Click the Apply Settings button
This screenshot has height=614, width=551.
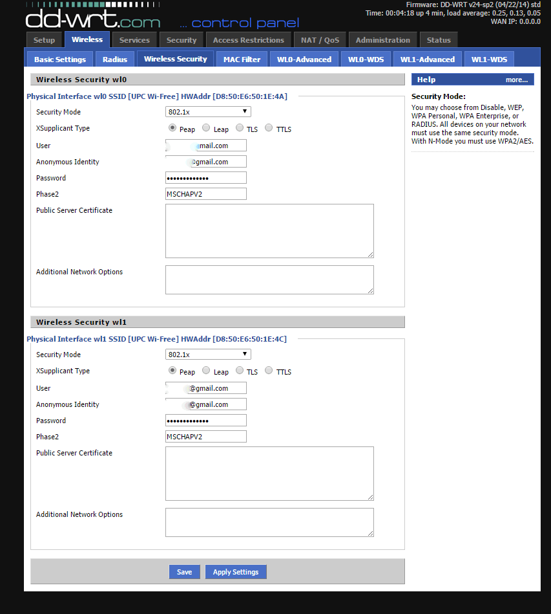(236, 572)
